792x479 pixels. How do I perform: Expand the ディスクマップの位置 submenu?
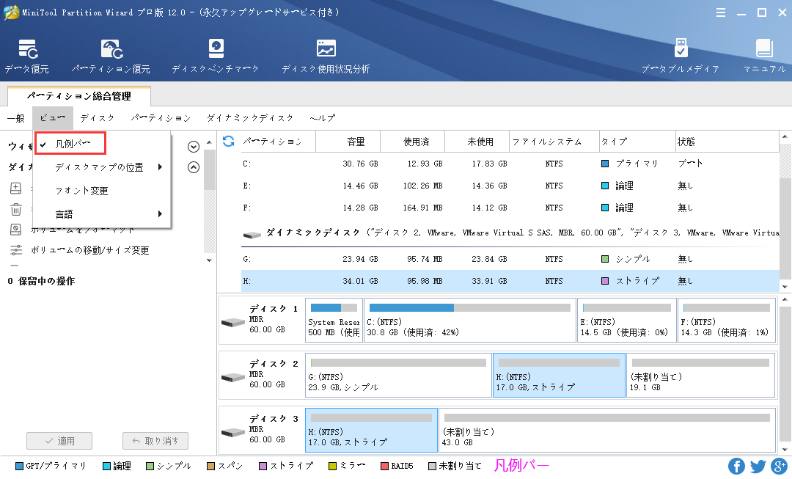99,167
